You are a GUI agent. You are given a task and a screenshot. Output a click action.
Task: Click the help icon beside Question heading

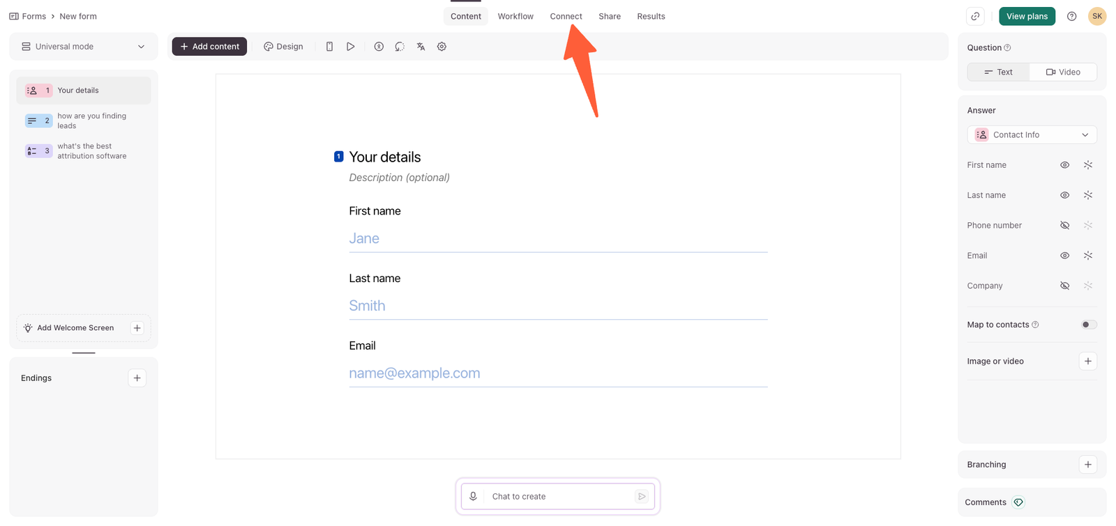tap(1007, 48)
